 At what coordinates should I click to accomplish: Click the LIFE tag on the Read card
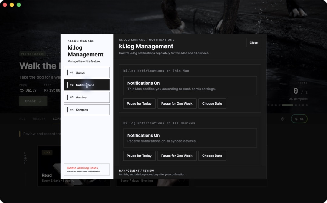[47, 153]
